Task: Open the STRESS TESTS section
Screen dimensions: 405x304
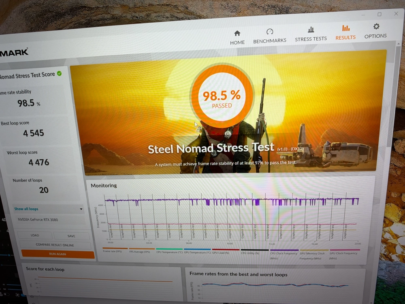Action: tap(311, 34)
